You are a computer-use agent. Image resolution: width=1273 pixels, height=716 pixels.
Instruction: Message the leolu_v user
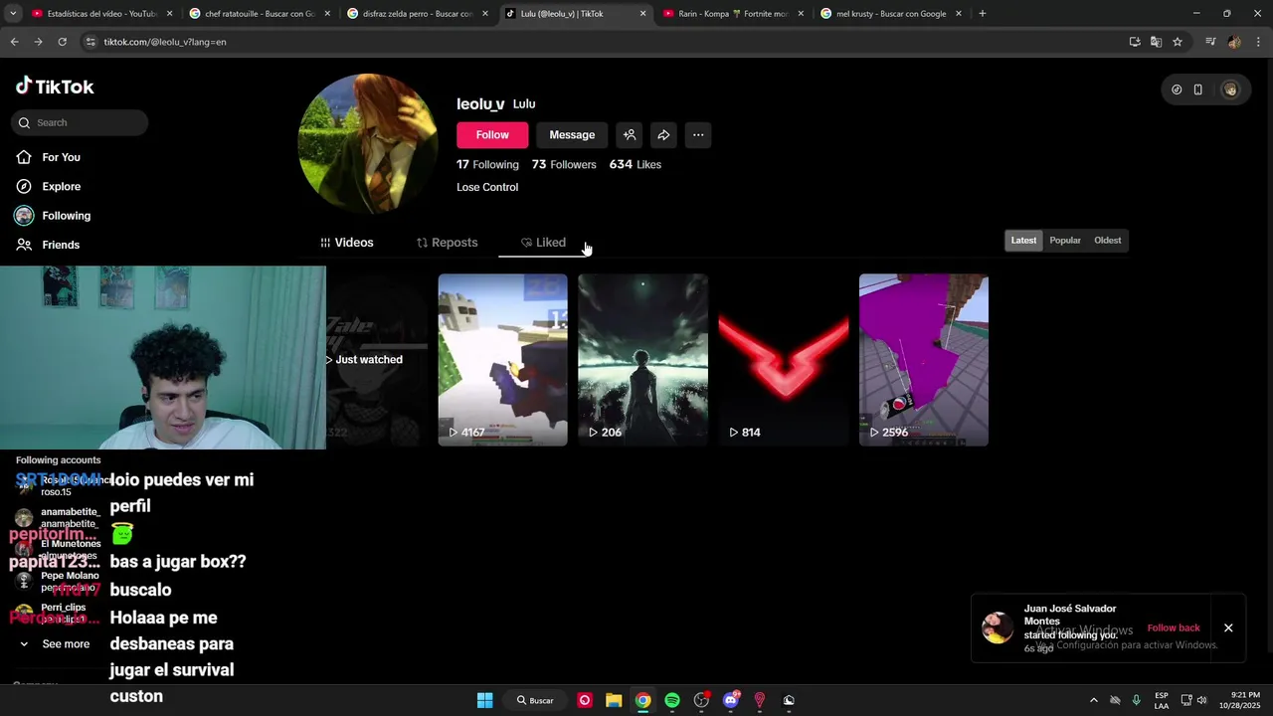coord(572,135)
